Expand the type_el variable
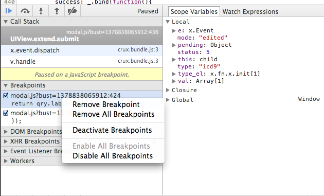This screenshot has width=324, height=196. (x=174, y=74)
